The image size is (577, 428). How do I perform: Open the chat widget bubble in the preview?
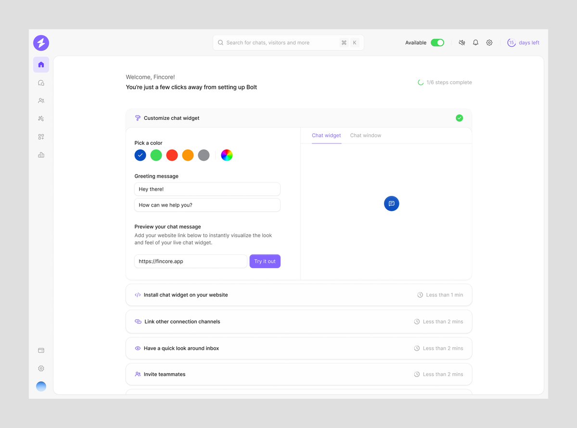click(x=391, y=203)
